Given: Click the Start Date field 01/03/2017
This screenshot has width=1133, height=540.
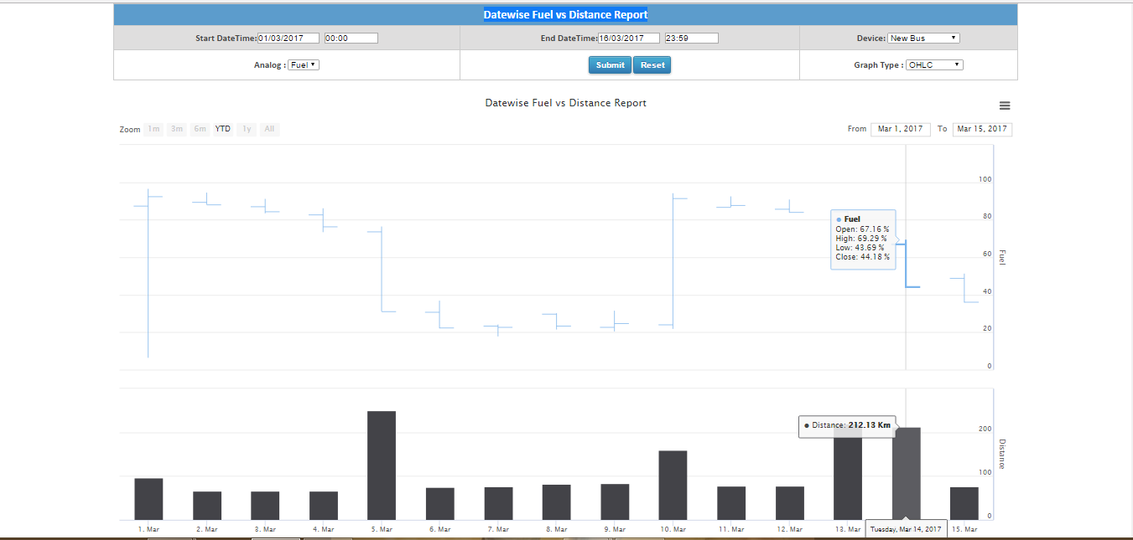Looking at the screenshot, I should pos(288,39).
